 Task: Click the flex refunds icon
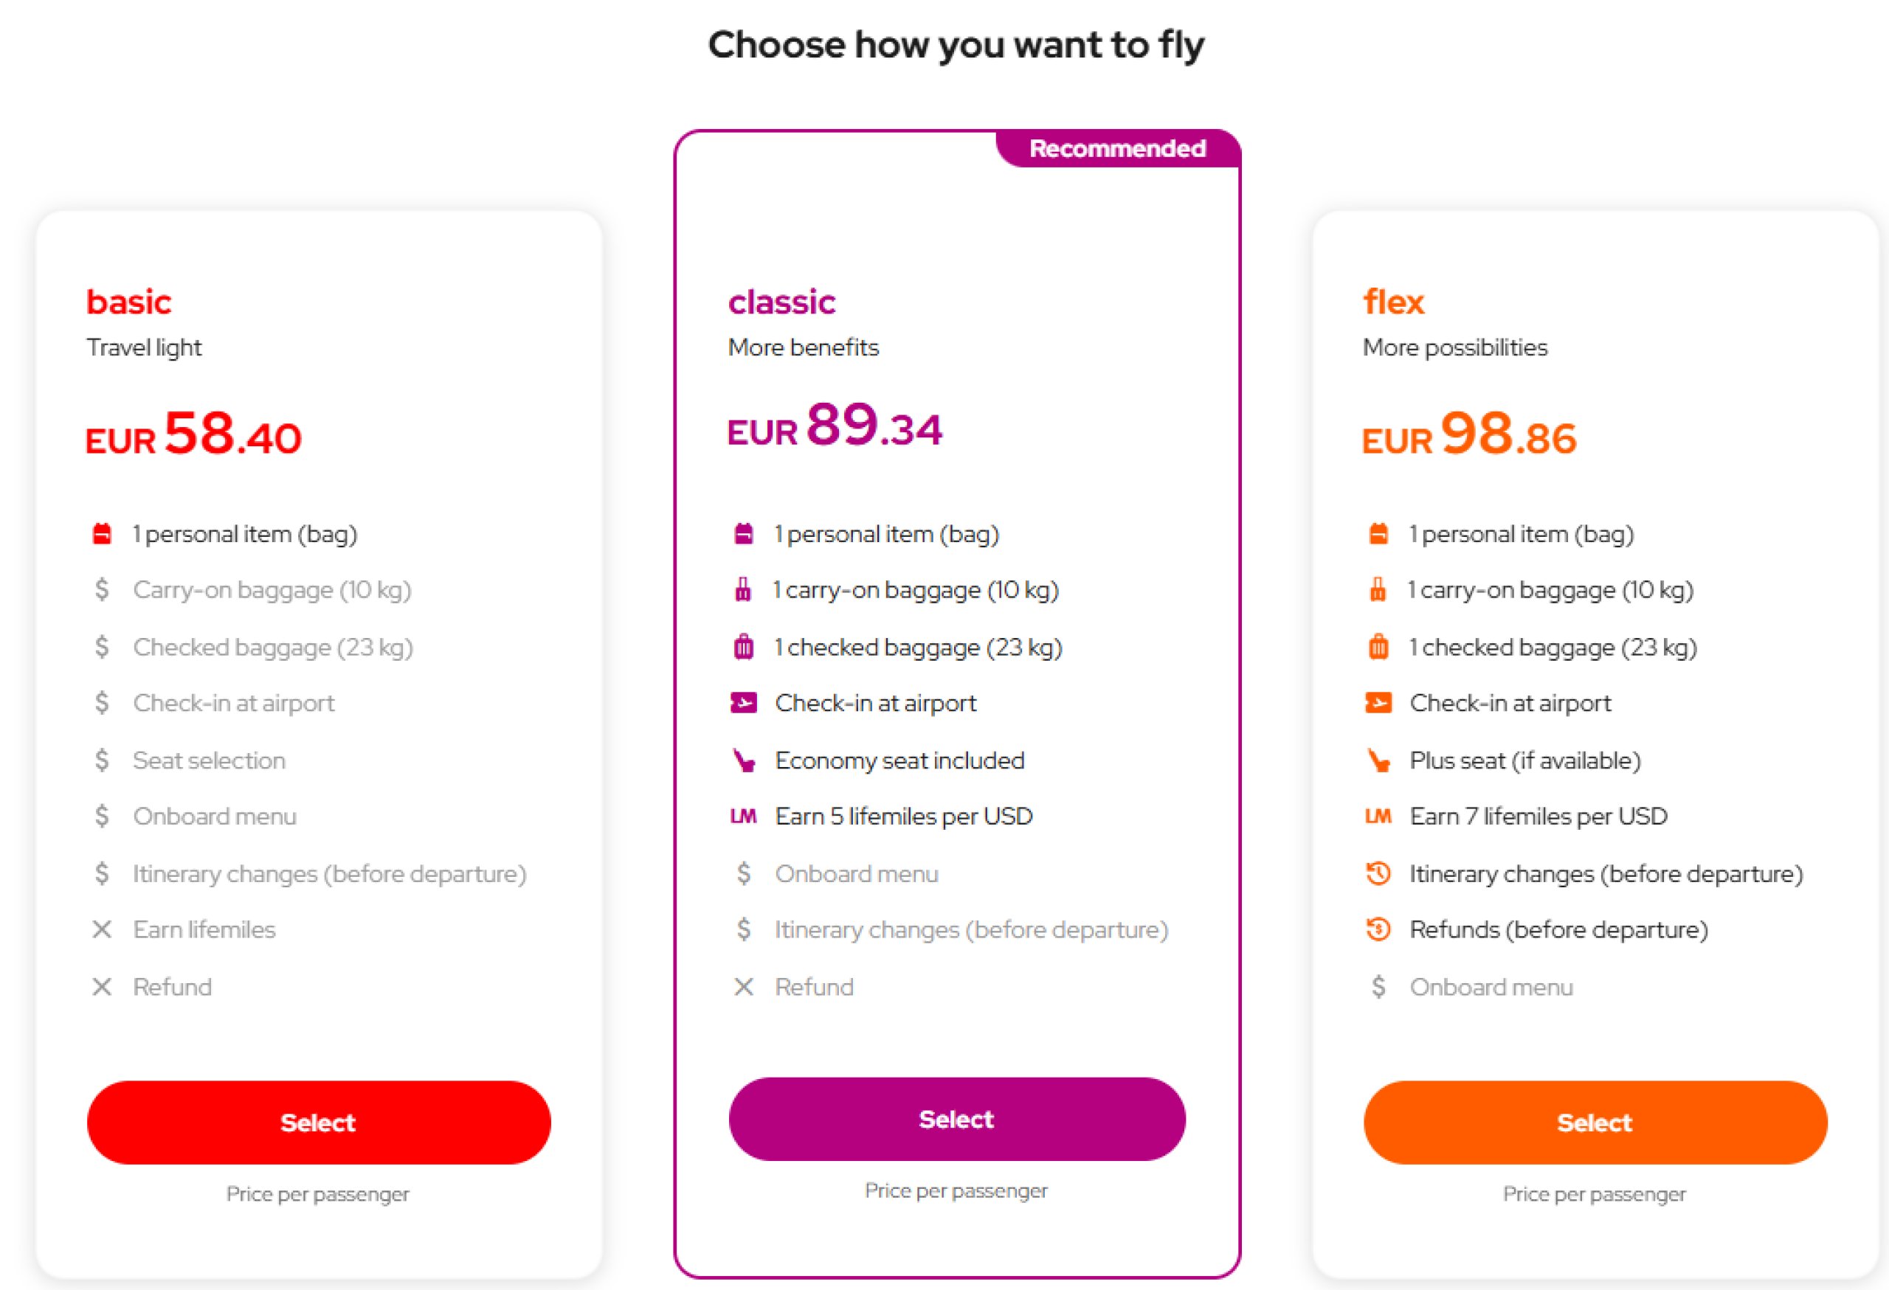click(1378, 929)
